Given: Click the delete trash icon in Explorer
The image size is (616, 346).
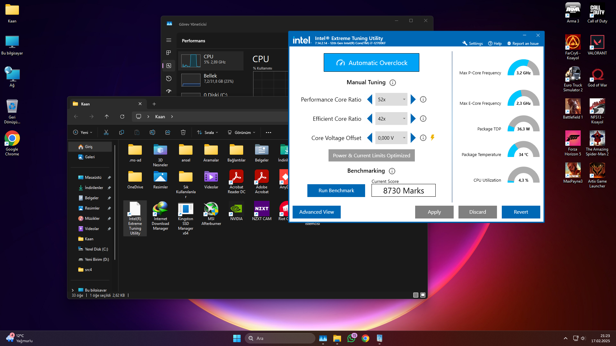Looking at the screenshot, I should [183, 132].
